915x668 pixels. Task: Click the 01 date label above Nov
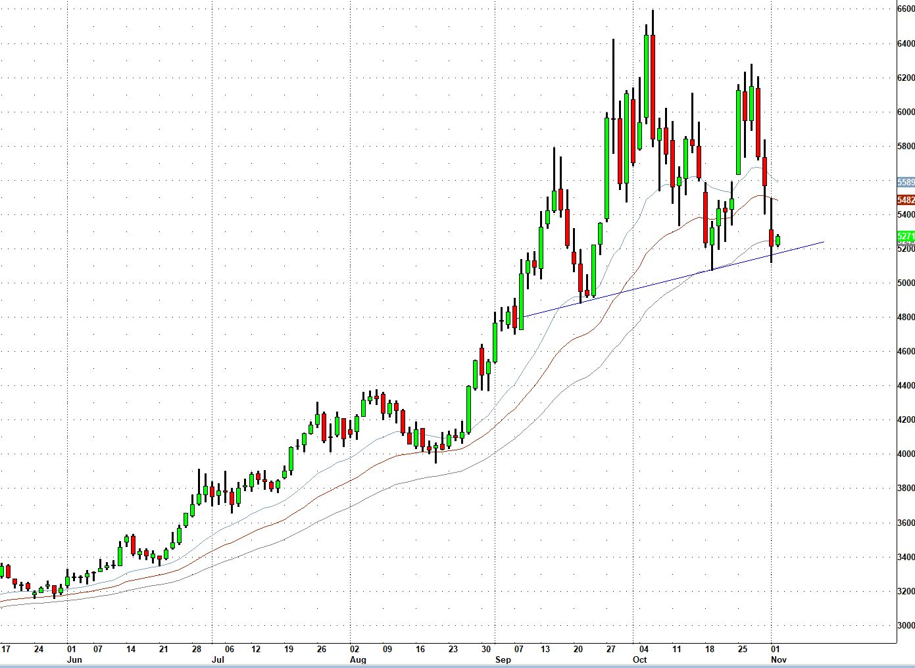(x=776, y=650)
